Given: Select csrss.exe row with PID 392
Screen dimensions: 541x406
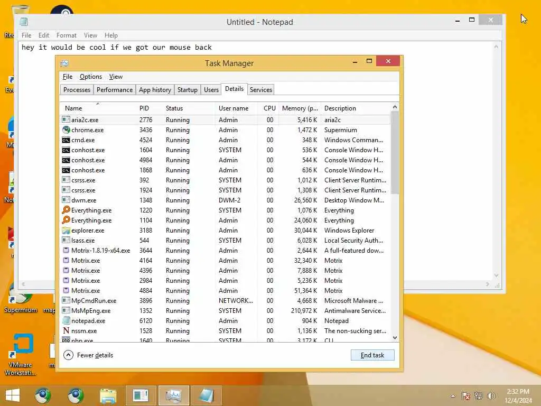Looking at the screenshot, I should pos(225,180).
